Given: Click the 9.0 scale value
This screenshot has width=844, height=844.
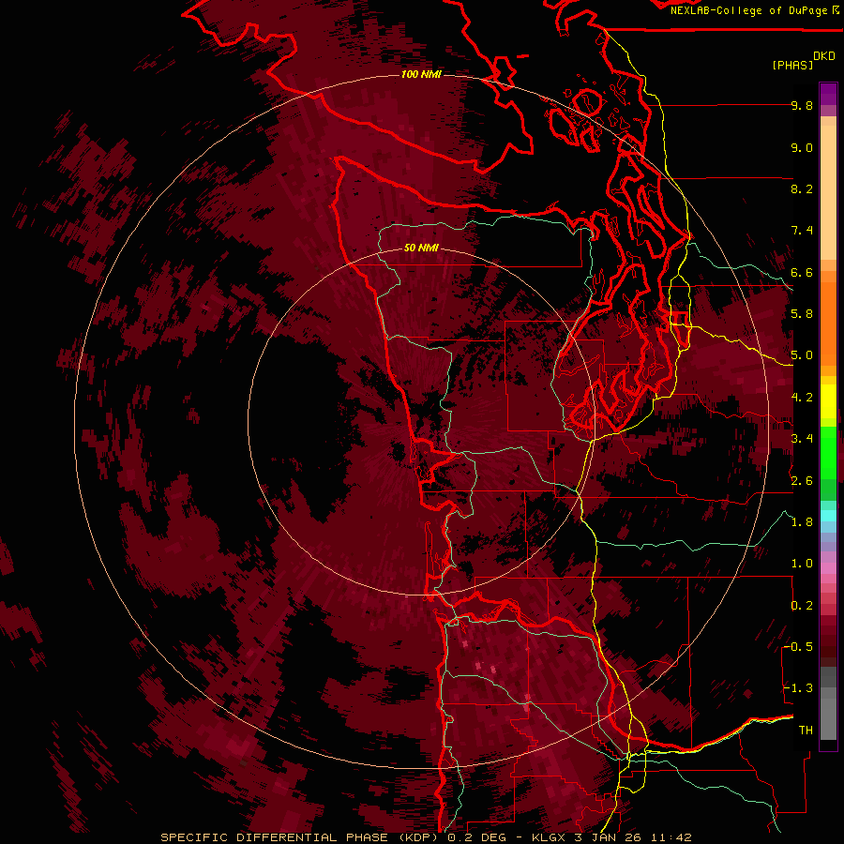Looking at the screenshot, I should tap(802, 148).
